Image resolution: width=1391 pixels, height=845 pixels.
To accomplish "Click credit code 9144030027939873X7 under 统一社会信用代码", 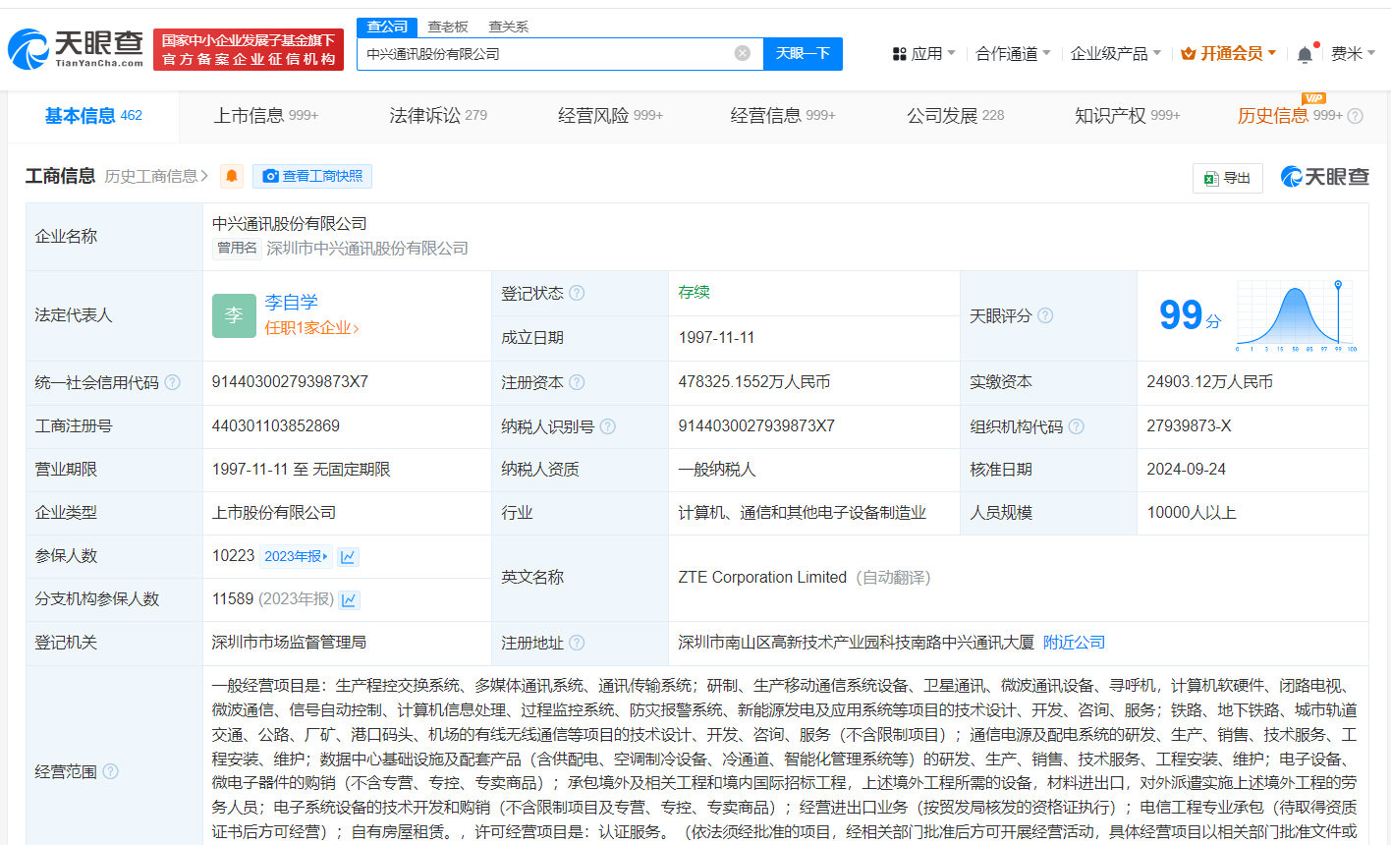I will click(x=290, y=382).
